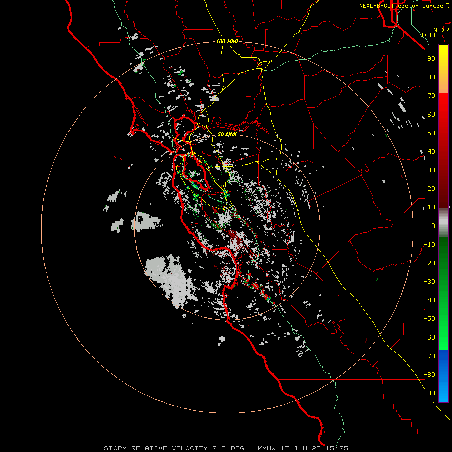Click the NEXR label near the legend
452x452 pixels.
click(441, 30)
